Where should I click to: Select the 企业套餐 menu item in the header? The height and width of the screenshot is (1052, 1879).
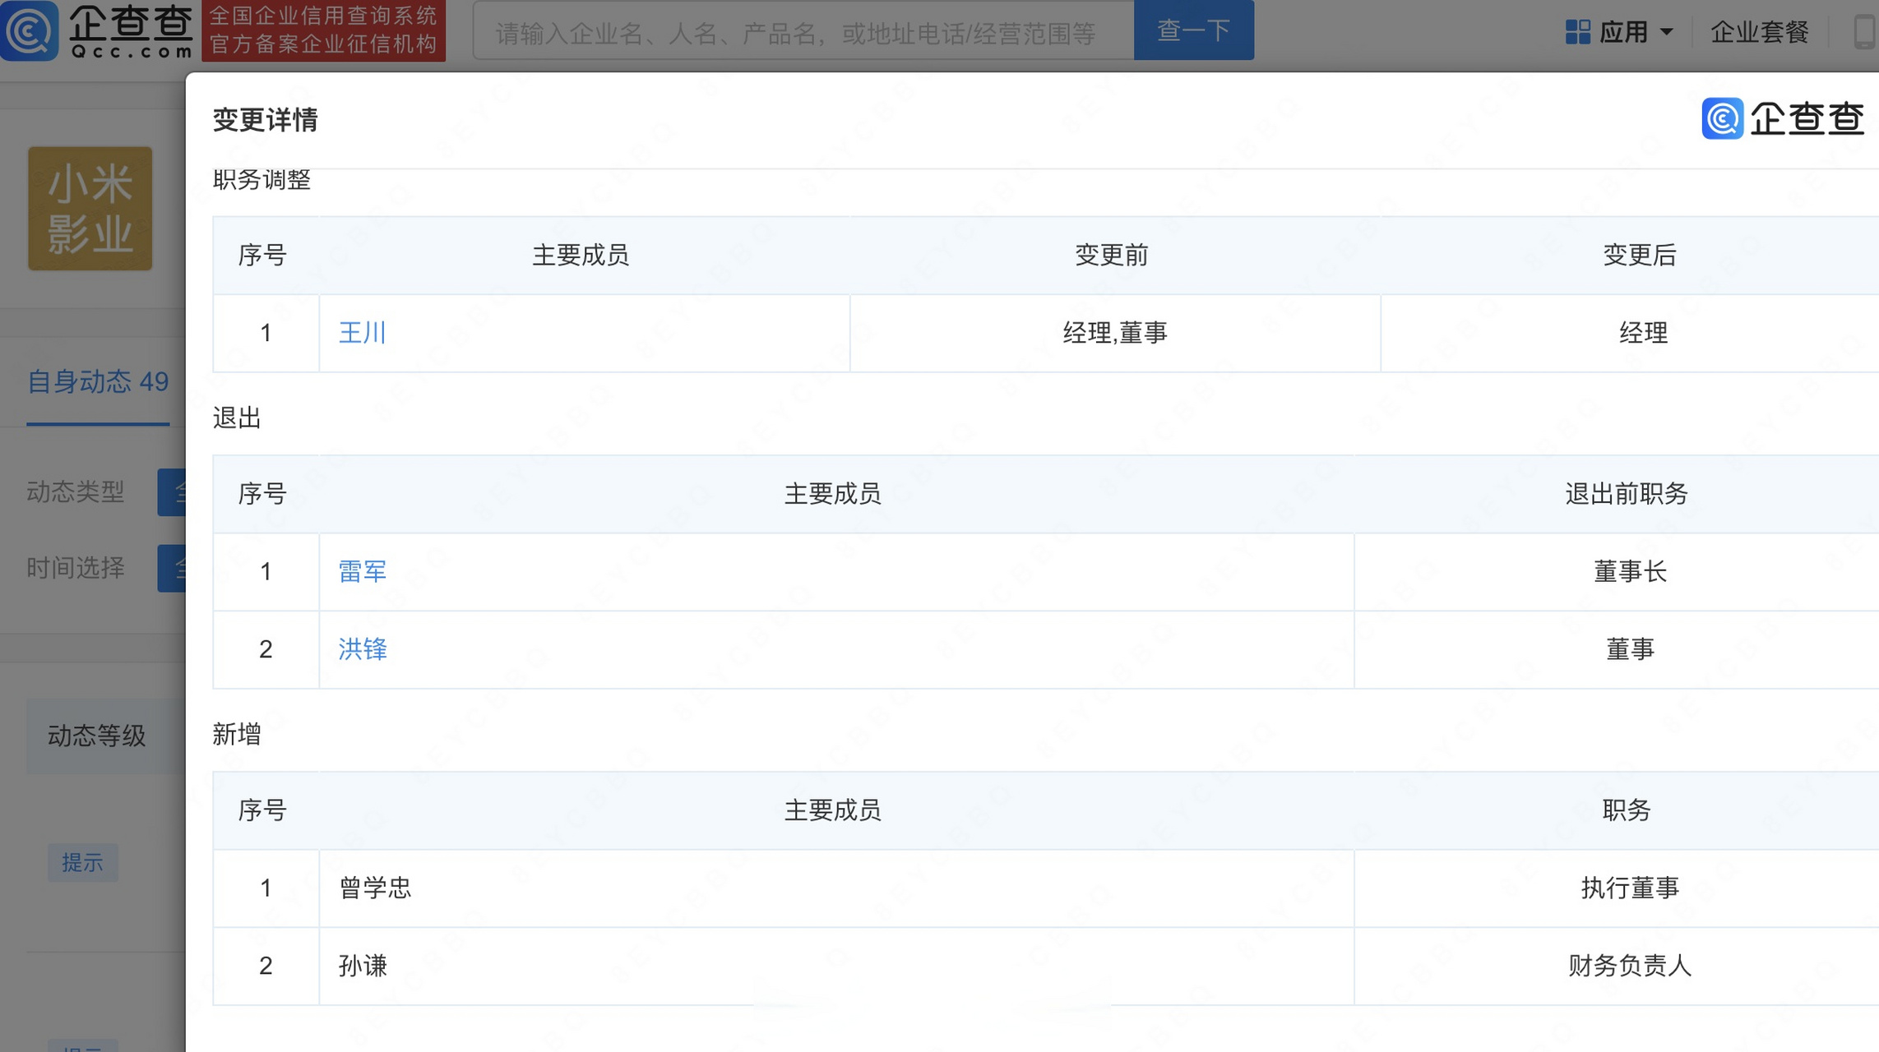[1758, 33]
